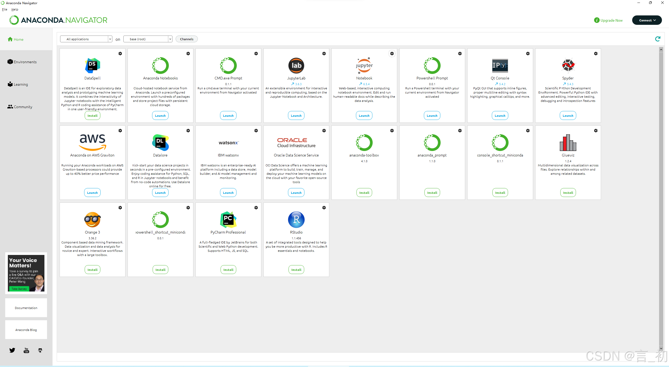The height and width of the screenshot is (367, 669).
Task: Expand the All applications filter dropdown
Action: click(86, 39)
